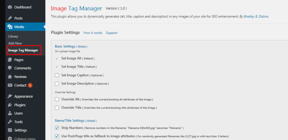288x140 pixels.
Task: Click the Comments speech bubble icon
Action: pyautogui.click(x=10, y=68)
